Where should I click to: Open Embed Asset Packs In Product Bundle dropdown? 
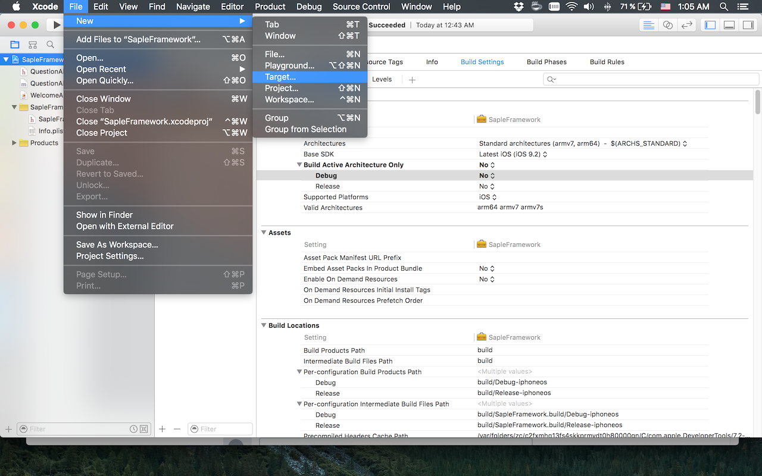[487, 268]
